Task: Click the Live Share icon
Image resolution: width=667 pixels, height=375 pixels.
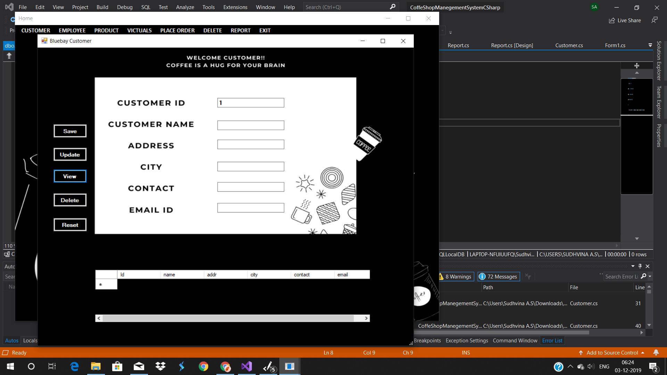Action: (612, 20)
